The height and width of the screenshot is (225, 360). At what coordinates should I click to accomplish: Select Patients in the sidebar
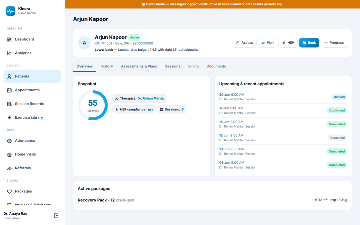32,76
